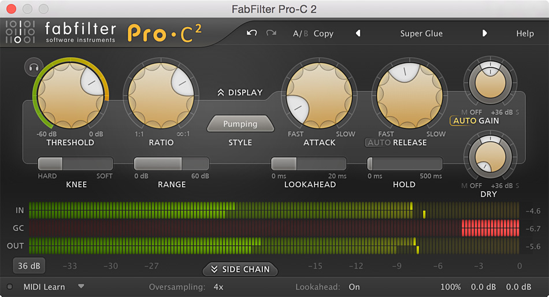Screen dimensions: 549x297
Task: Click the last 0.0 dB level value
Action: click(518, 287)
